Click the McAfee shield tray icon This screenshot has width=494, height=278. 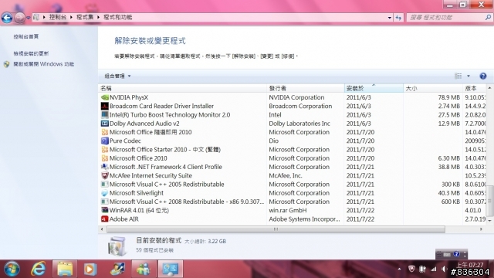click(411, 269)
